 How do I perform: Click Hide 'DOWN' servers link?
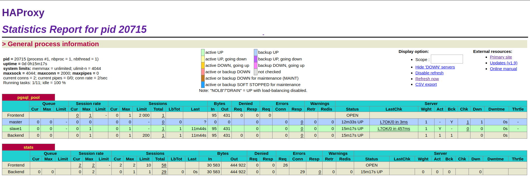435,67
